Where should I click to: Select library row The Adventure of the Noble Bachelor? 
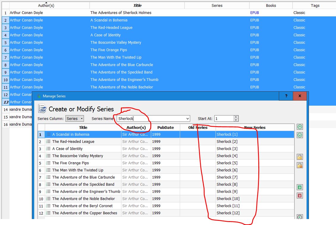tap(122, 87)
